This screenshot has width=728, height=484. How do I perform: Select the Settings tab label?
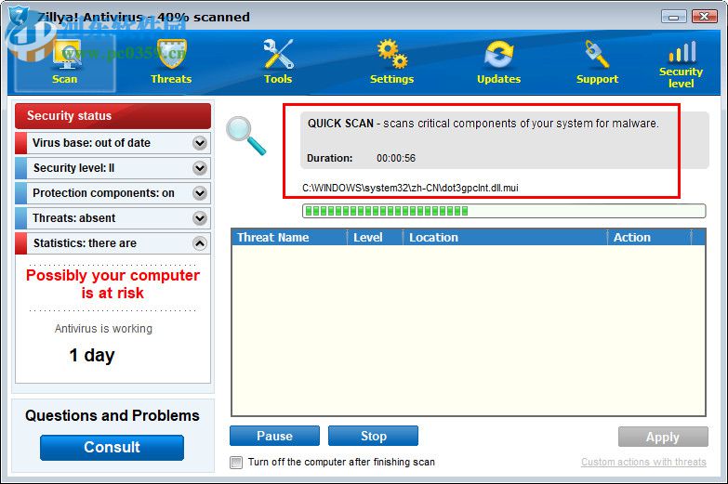coord(391,79)
